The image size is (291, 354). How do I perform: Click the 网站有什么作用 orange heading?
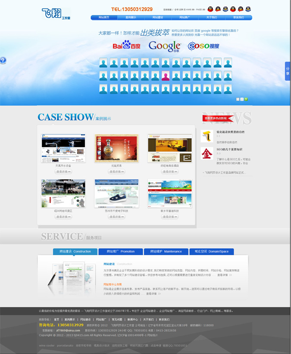[x=113, y=284]
